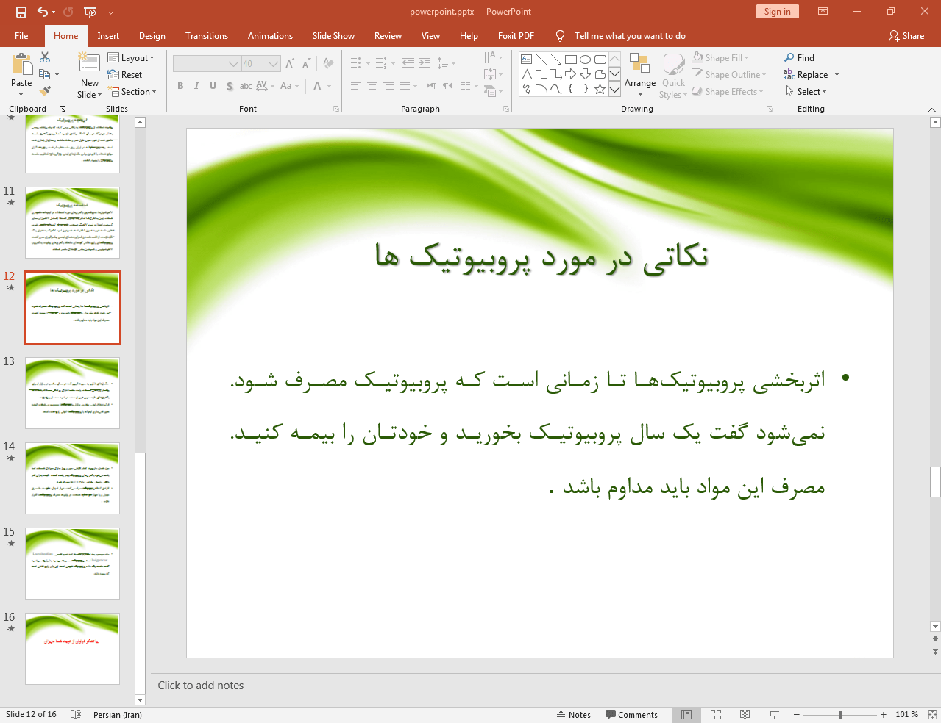Screen dimensions: 941x723
Task: Toggle the Comments pane in the status bar
Action: pos(631,714)
